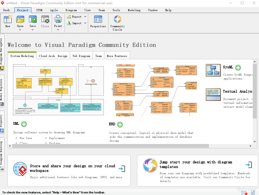Click the New project icon
This screenshot has width=259, height=195.
pyautogui.click(x=8, y=20)
